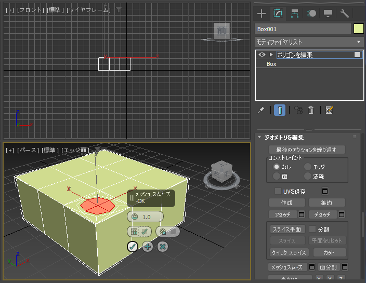Click the Pin Stack icon
This screenshot has width=366, height=283.
pyautogui.click(x=261, y=110)
